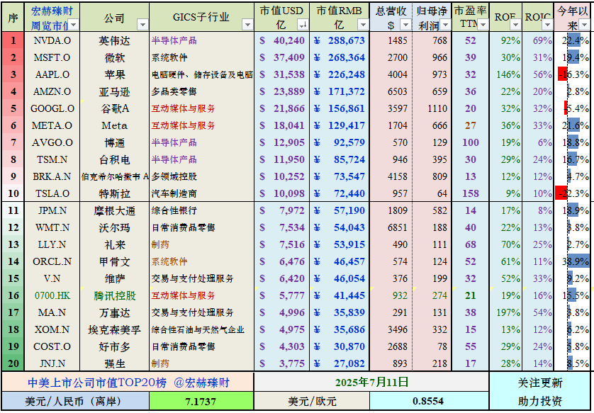
Task: Open the sorted 市值USD column filter button
Action: click(x=303, y=25)
